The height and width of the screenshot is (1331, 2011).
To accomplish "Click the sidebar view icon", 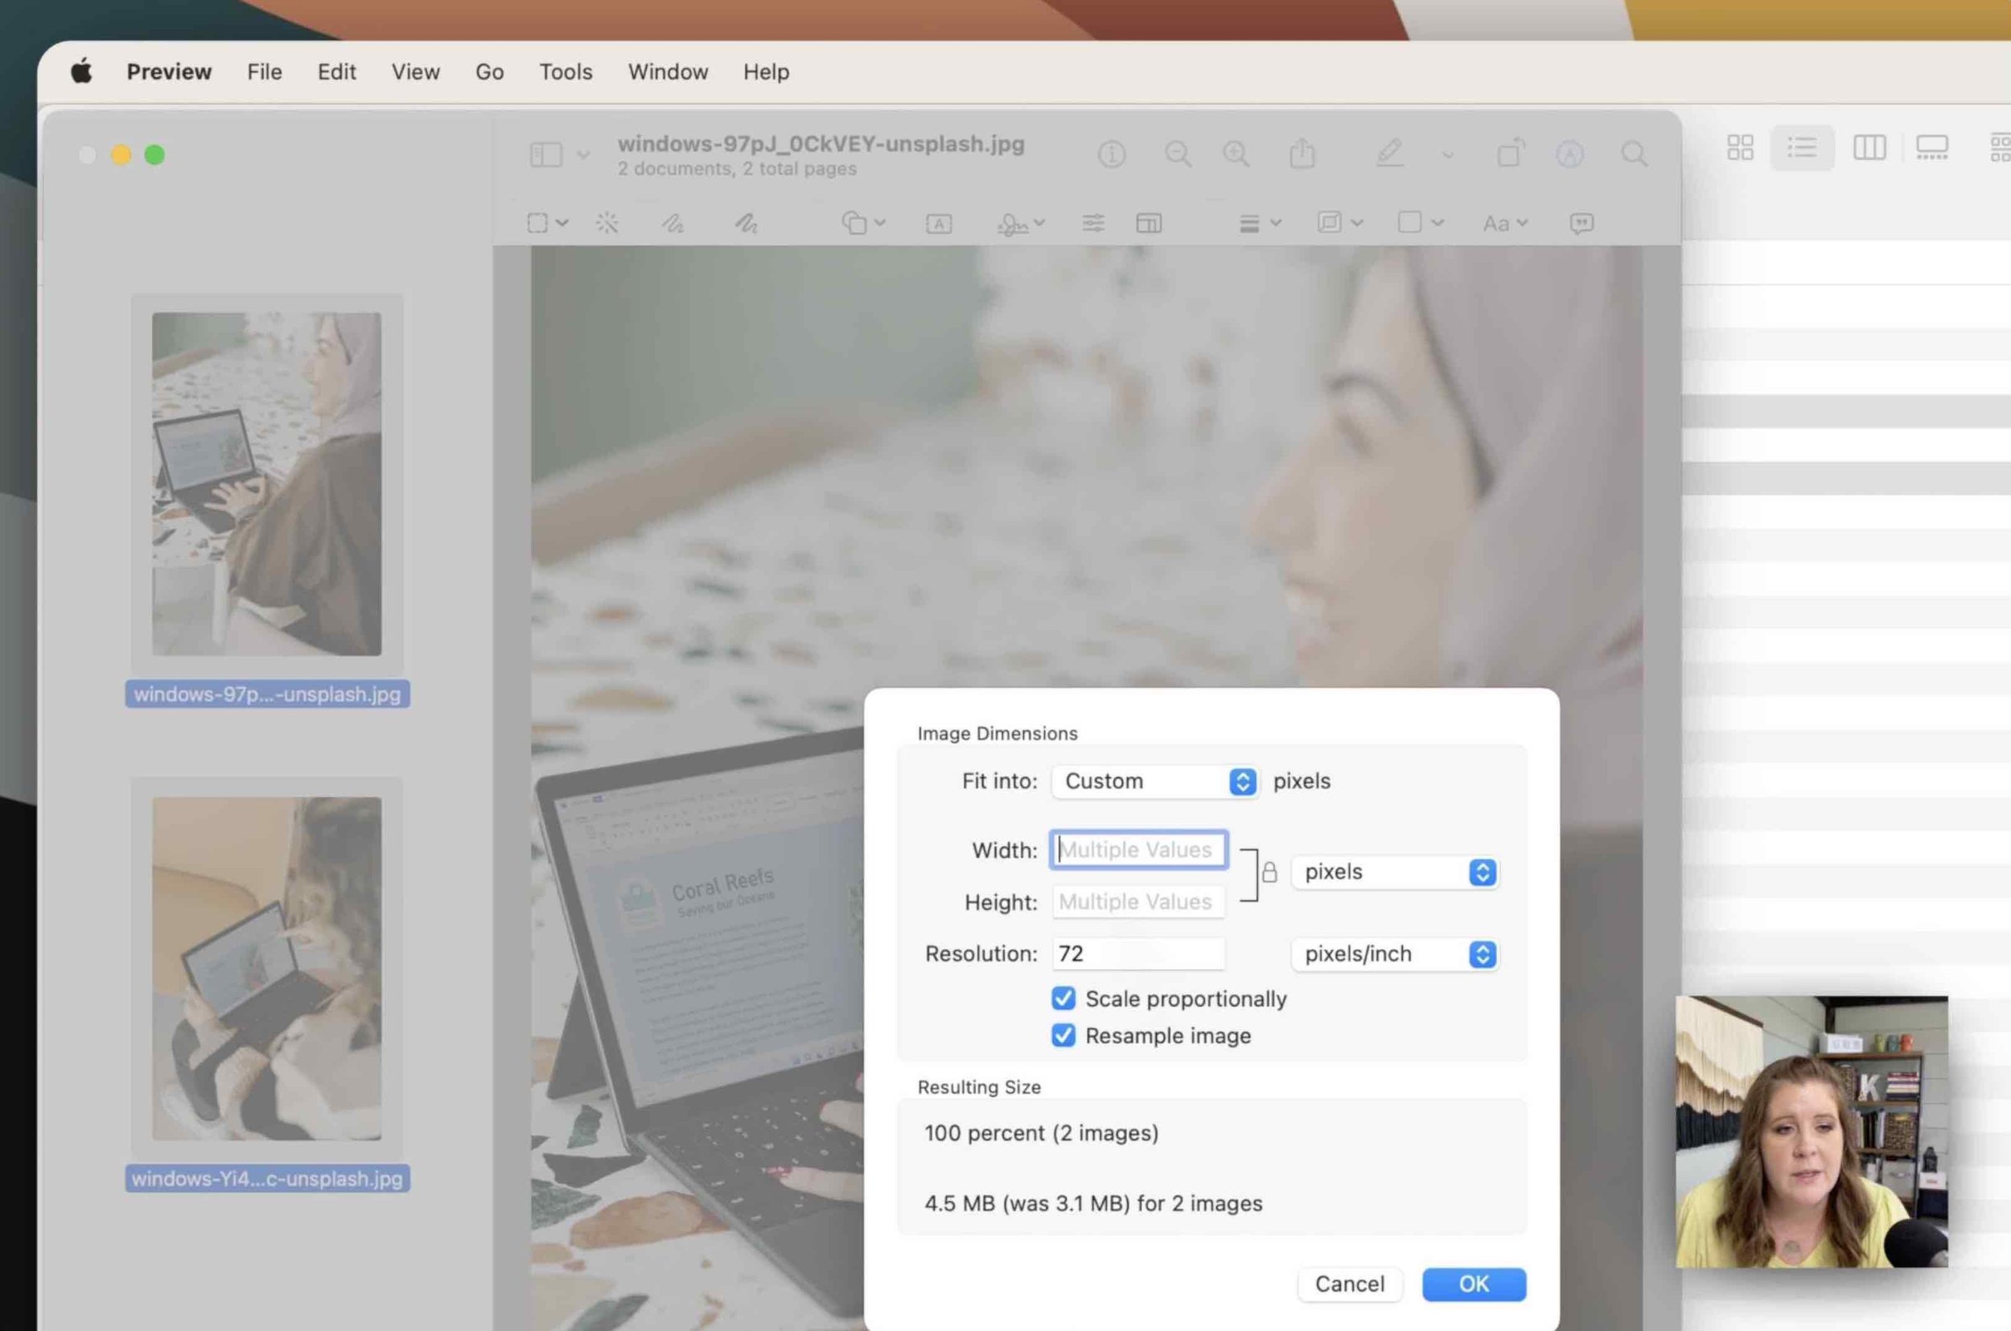I will [546, 155].
